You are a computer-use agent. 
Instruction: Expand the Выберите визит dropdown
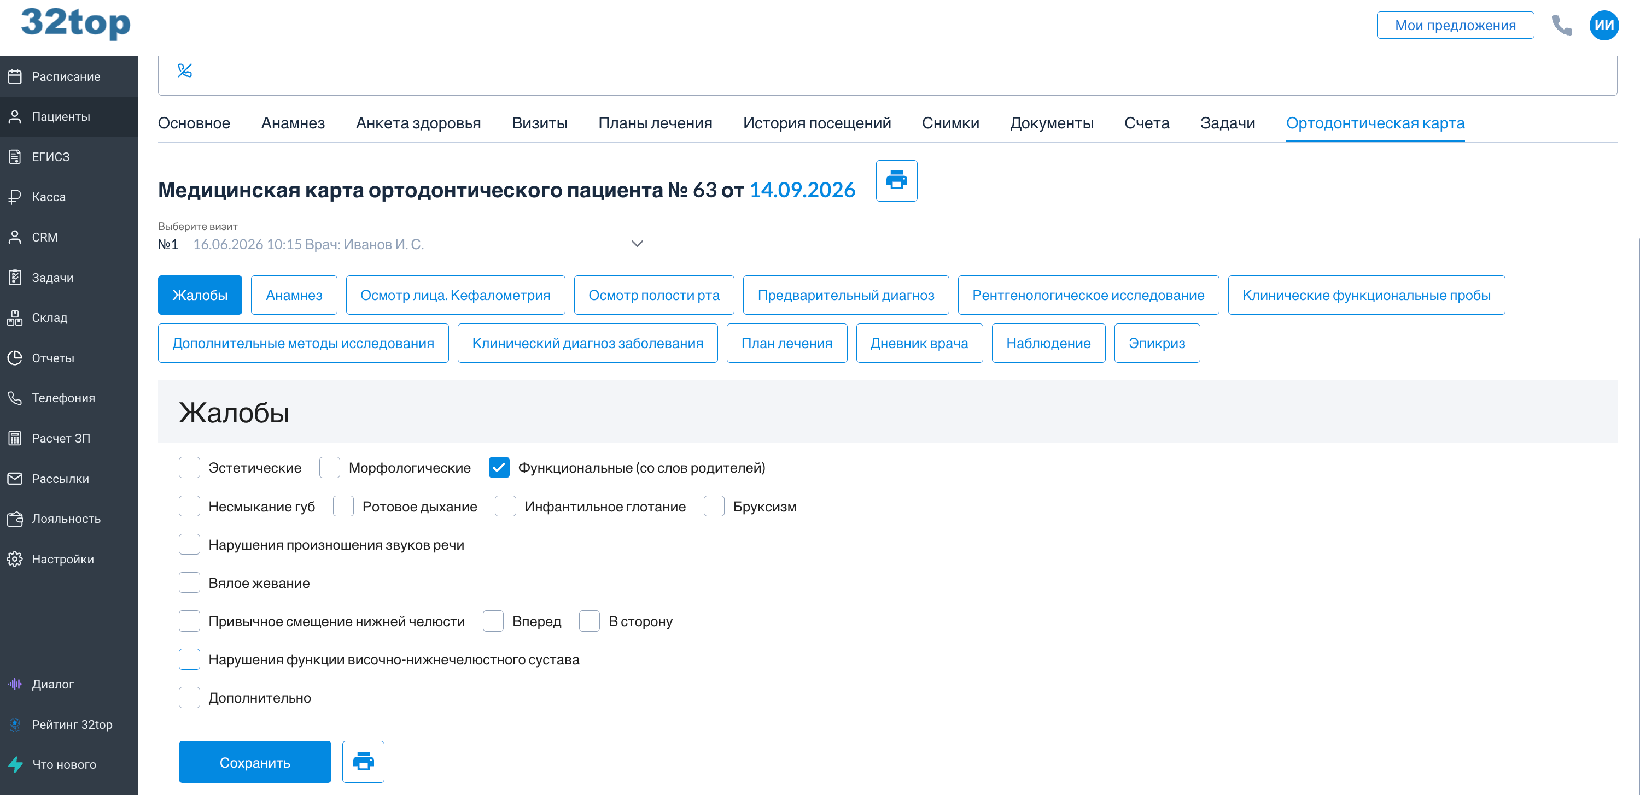point(402,244)
